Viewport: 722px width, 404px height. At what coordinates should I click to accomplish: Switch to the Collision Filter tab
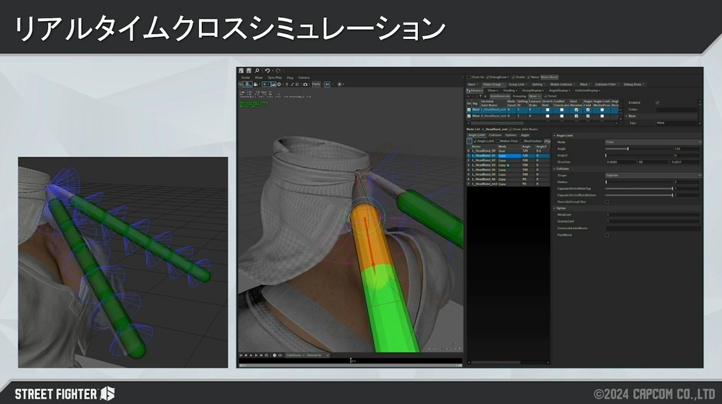[606, 85]
